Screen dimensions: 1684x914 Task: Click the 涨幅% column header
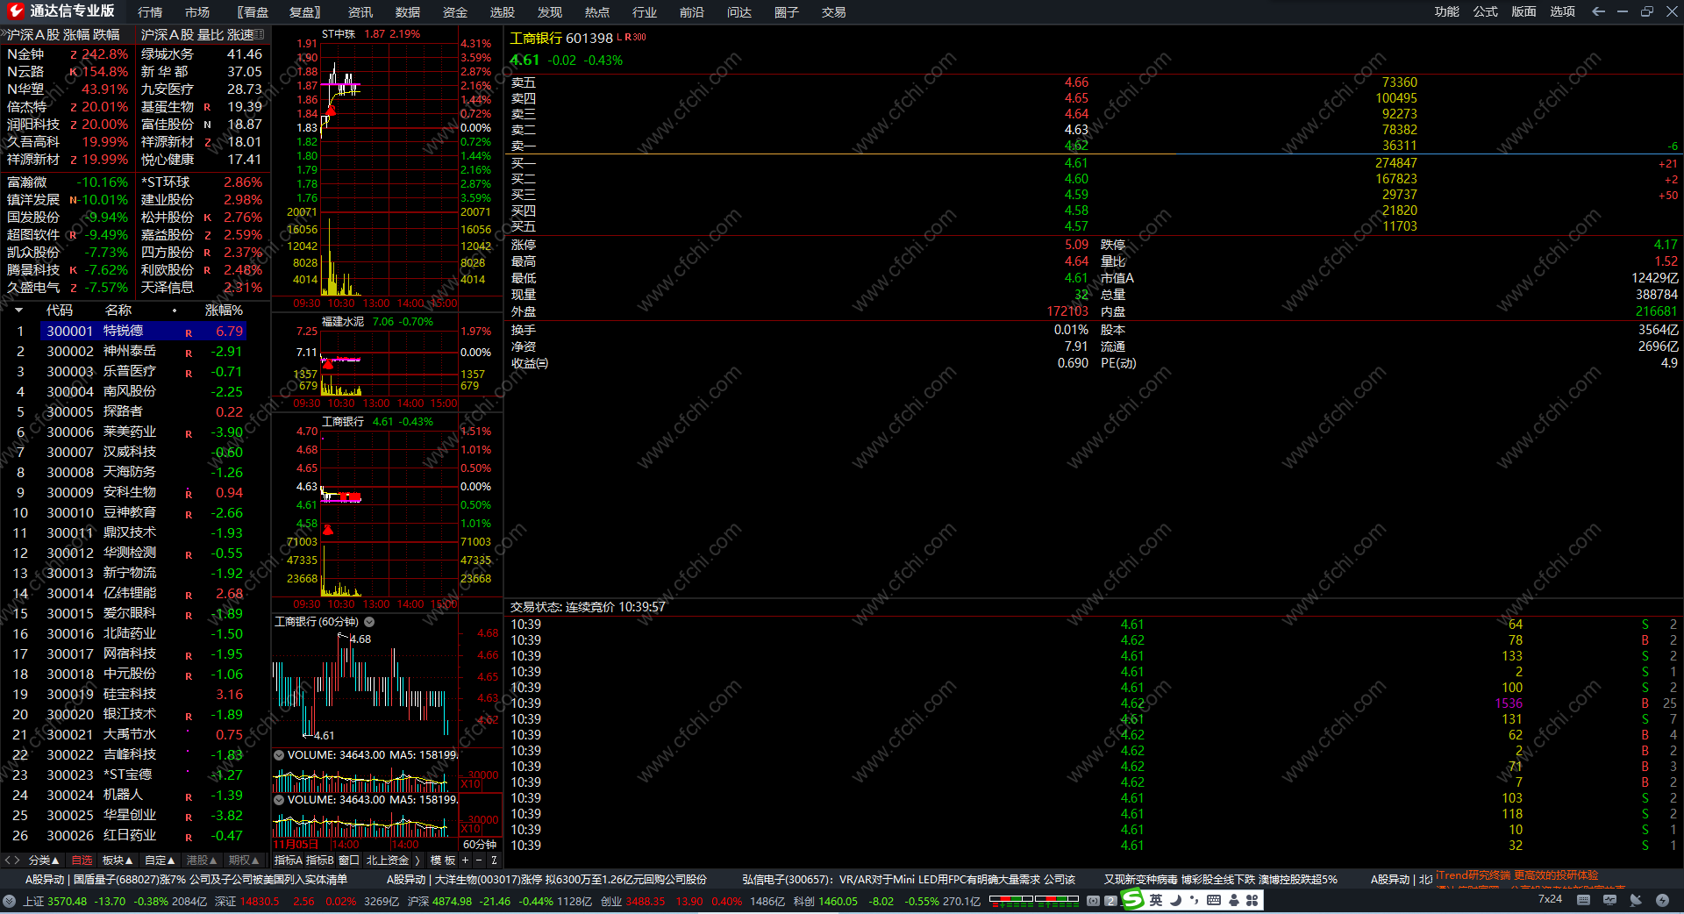tap(224, 310)
